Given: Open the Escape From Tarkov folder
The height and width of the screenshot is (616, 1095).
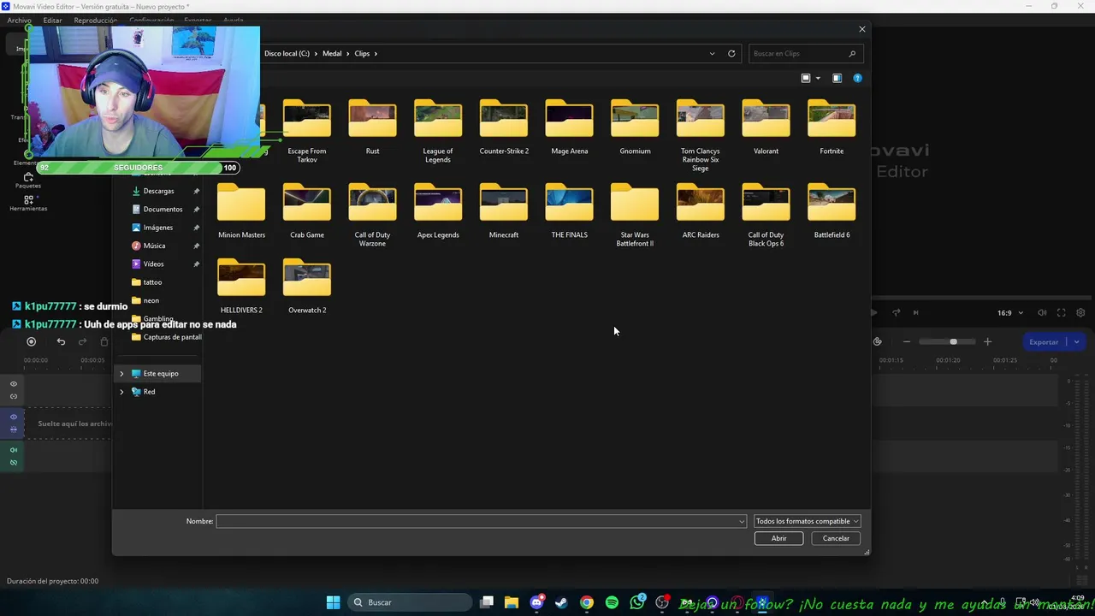Looking at the screenshot, I should tap(307, 131).
